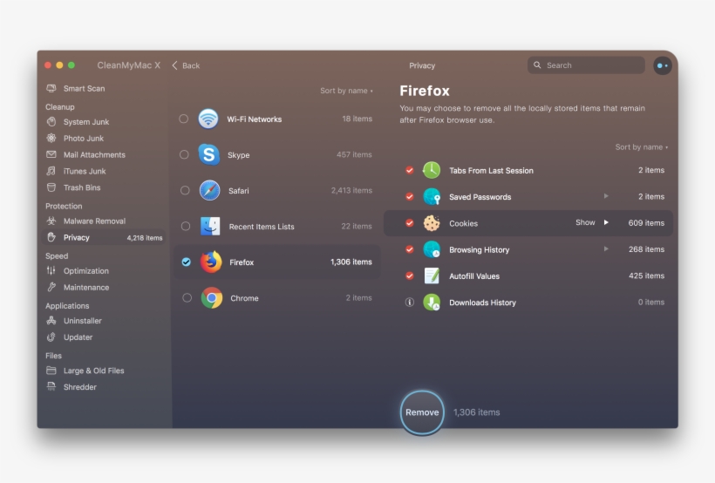Viewport: 715px width, 483px height.
Task: Click the Downloads History info icon
Action: pyautogui.click(x=410, y=302)
